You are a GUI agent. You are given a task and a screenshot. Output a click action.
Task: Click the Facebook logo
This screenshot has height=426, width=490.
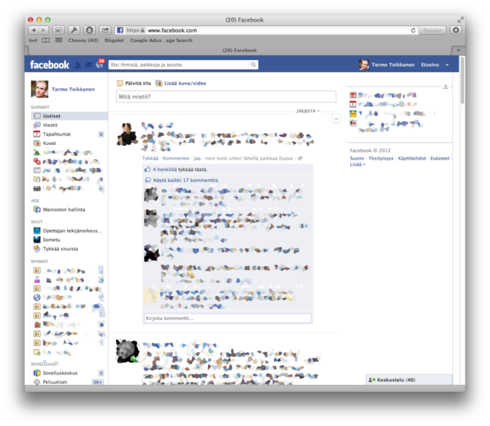tap(49, 65)
